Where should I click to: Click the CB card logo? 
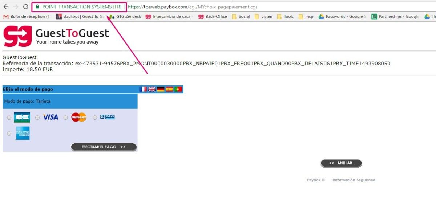pos(22,117)
